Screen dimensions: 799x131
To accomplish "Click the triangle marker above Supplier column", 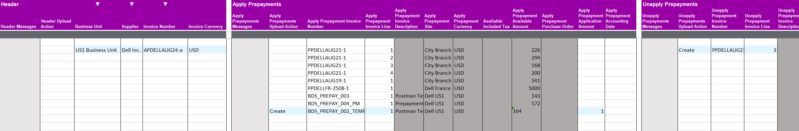I will tap(132, 4).
